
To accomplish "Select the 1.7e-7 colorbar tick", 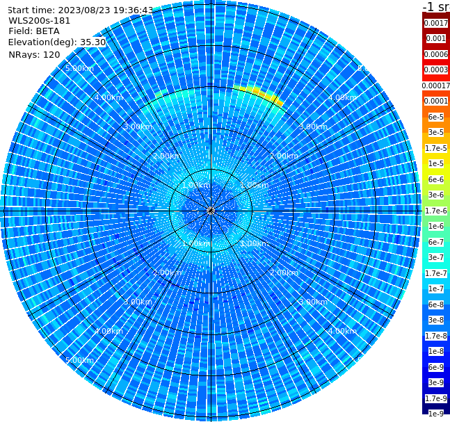I will 436,273.
